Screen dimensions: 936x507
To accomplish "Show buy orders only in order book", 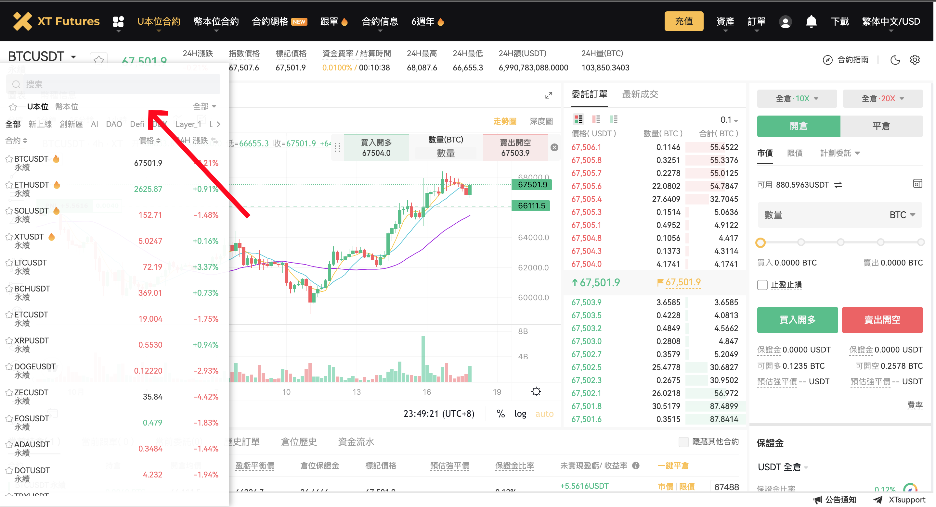I will click(x=614, y=119).
